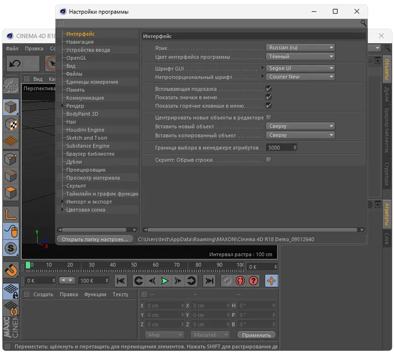Switch to Points mode icon
This screenshot has height=354, width=394.
(x=11, y=159)
